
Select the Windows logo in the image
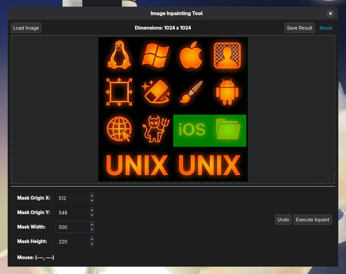tap(155, 55)
